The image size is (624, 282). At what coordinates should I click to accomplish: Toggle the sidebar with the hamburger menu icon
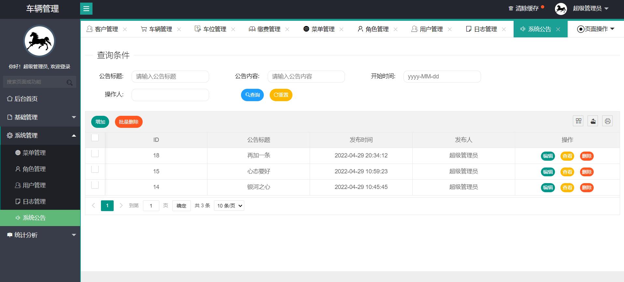pyautogui.click(x=86, y=9)
